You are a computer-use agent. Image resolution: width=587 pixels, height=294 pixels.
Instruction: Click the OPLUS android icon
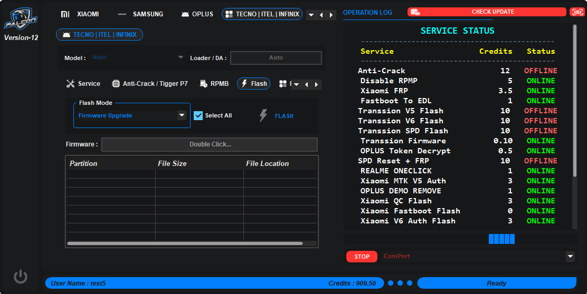(x=185, y=14)
